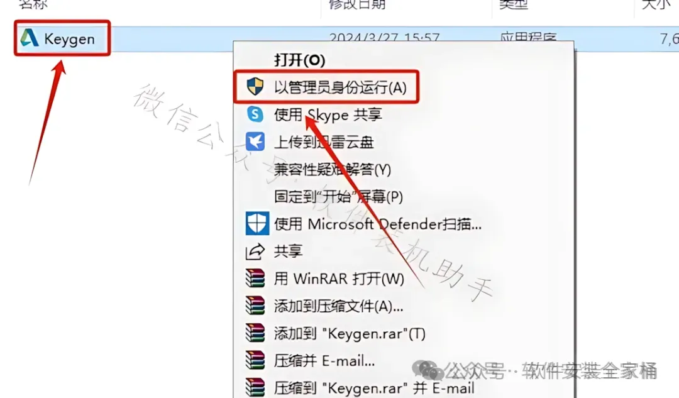Click WinRAR icon beside 添加到压缩文件
Image resolution: width=679 pixels, height=398 pixels.
[x=255, y=306]
